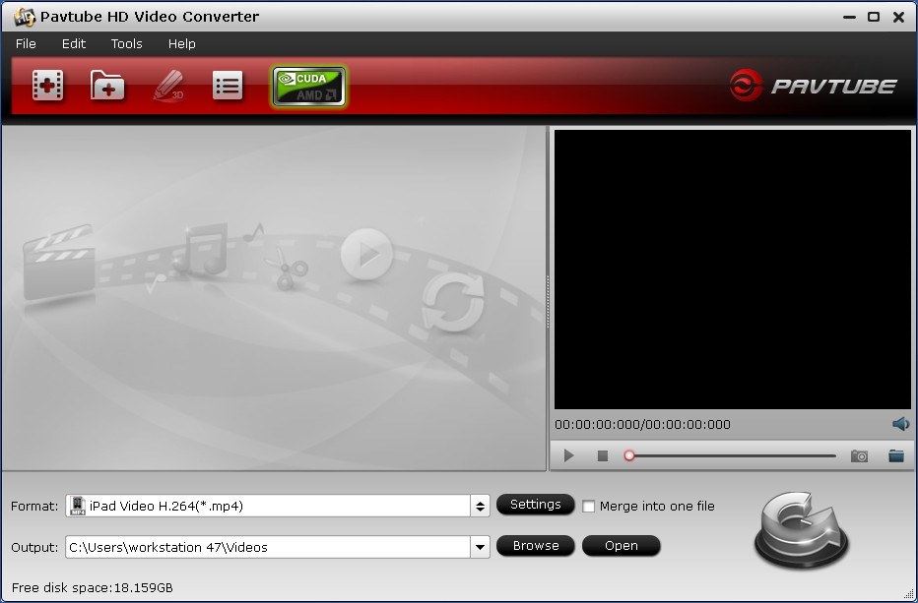Take a snapshot with the camera icon
918x603 pixels.
pyautogui.click(x=858, y=454)
